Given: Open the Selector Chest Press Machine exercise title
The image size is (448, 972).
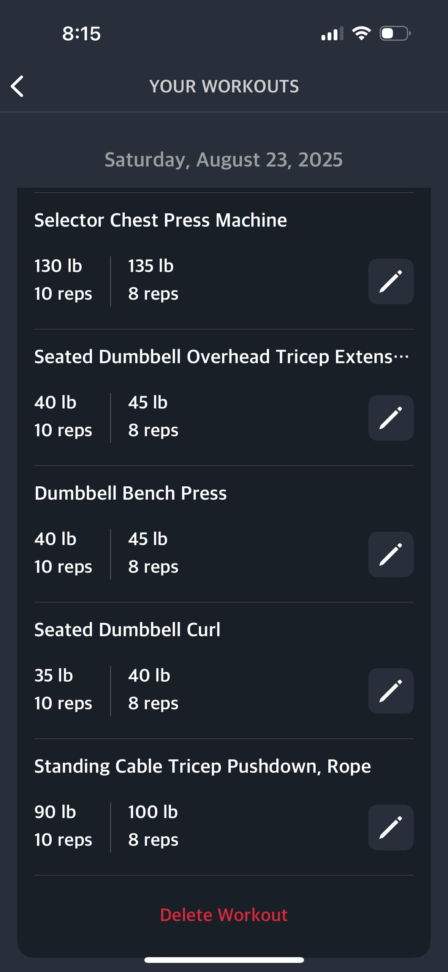Looking at the screenshot, I should (161, 220).
